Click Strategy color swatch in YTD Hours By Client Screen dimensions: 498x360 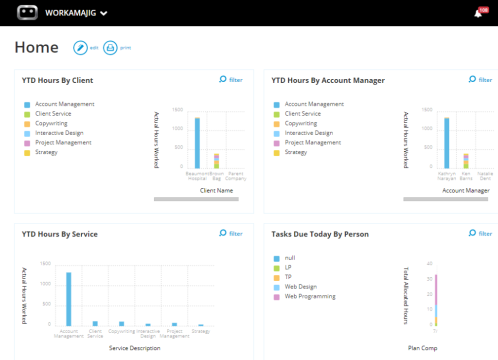point(27,153)
